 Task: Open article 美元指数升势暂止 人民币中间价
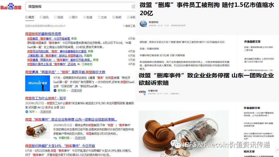[x=259, y=60]
